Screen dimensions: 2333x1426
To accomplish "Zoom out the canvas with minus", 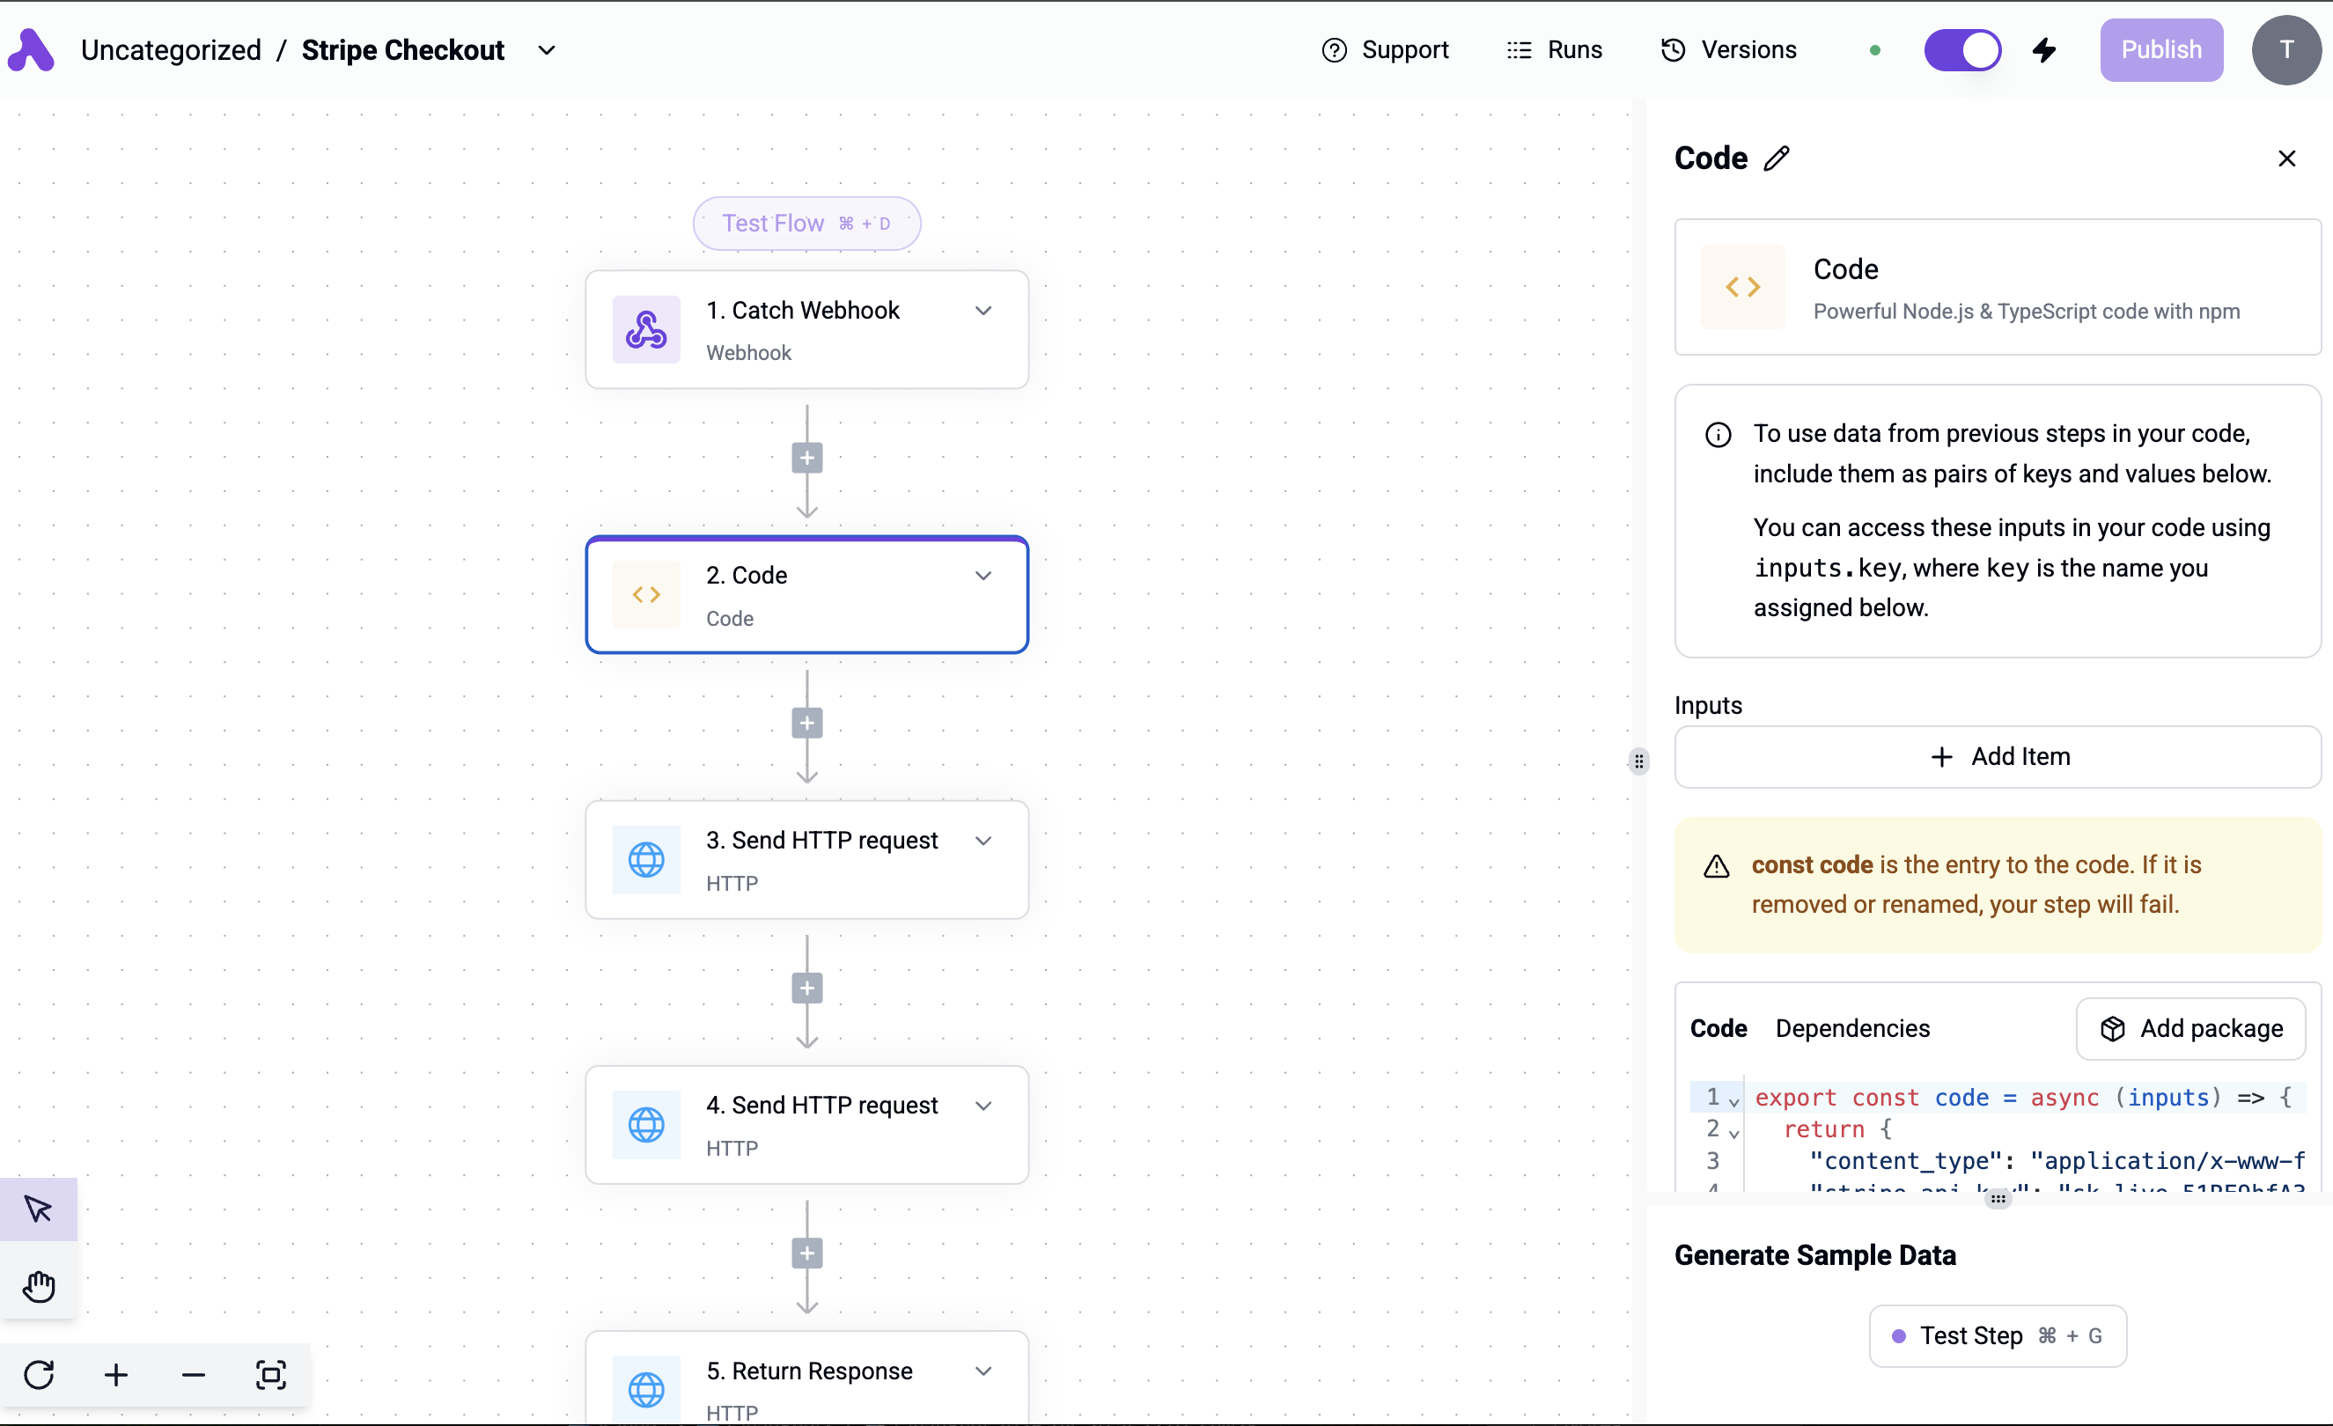I will point(193,1375).
